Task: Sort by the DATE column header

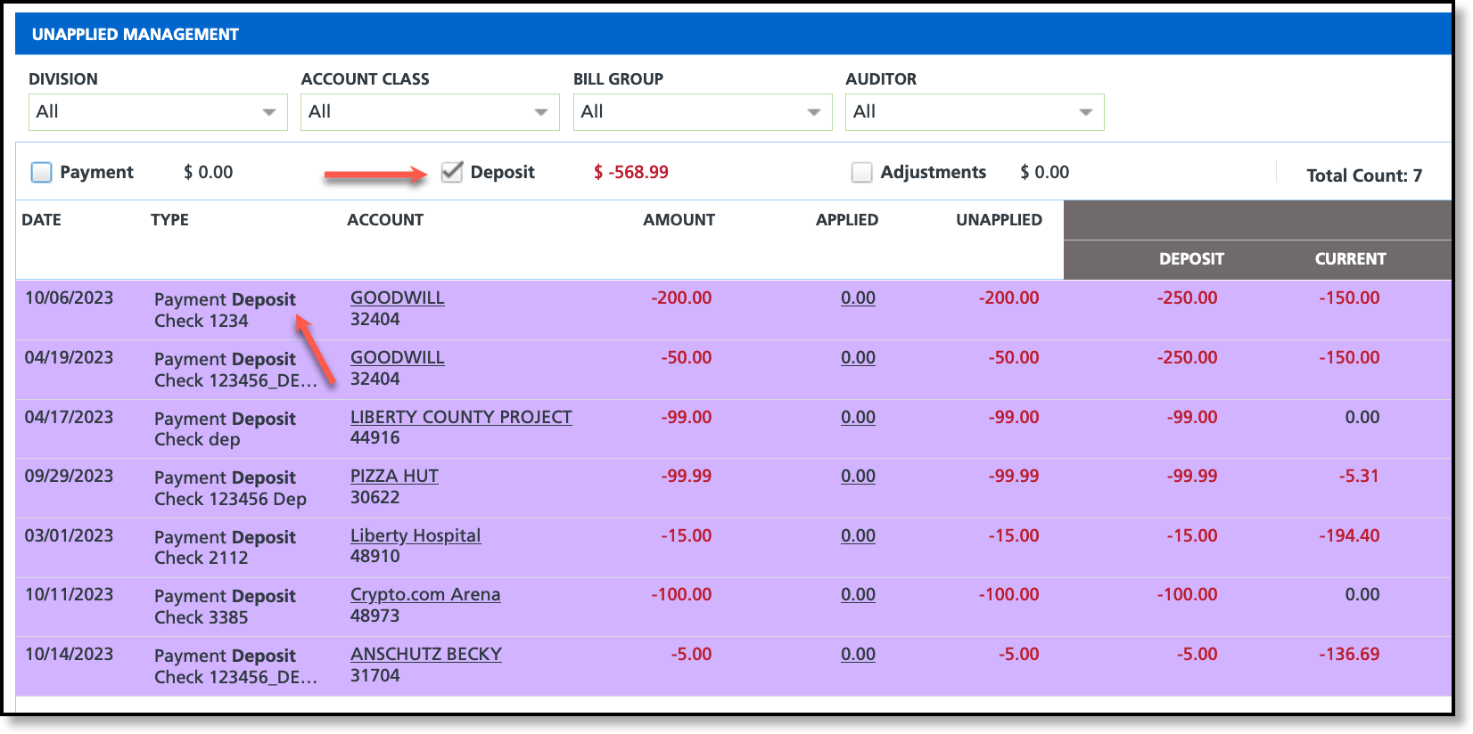Action: tap(42, 220)
